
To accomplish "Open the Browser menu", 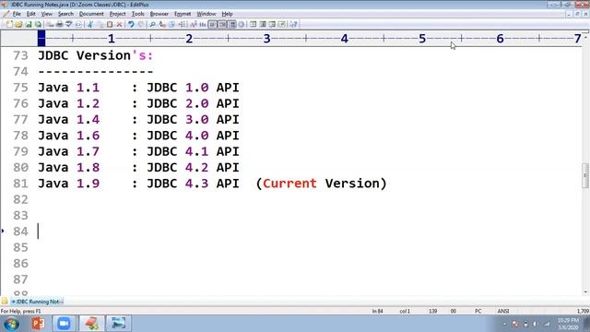I will (159, 14).
